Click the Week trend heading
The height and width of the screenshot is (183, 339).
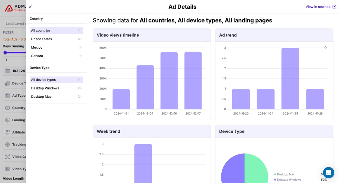click(108, 131)
